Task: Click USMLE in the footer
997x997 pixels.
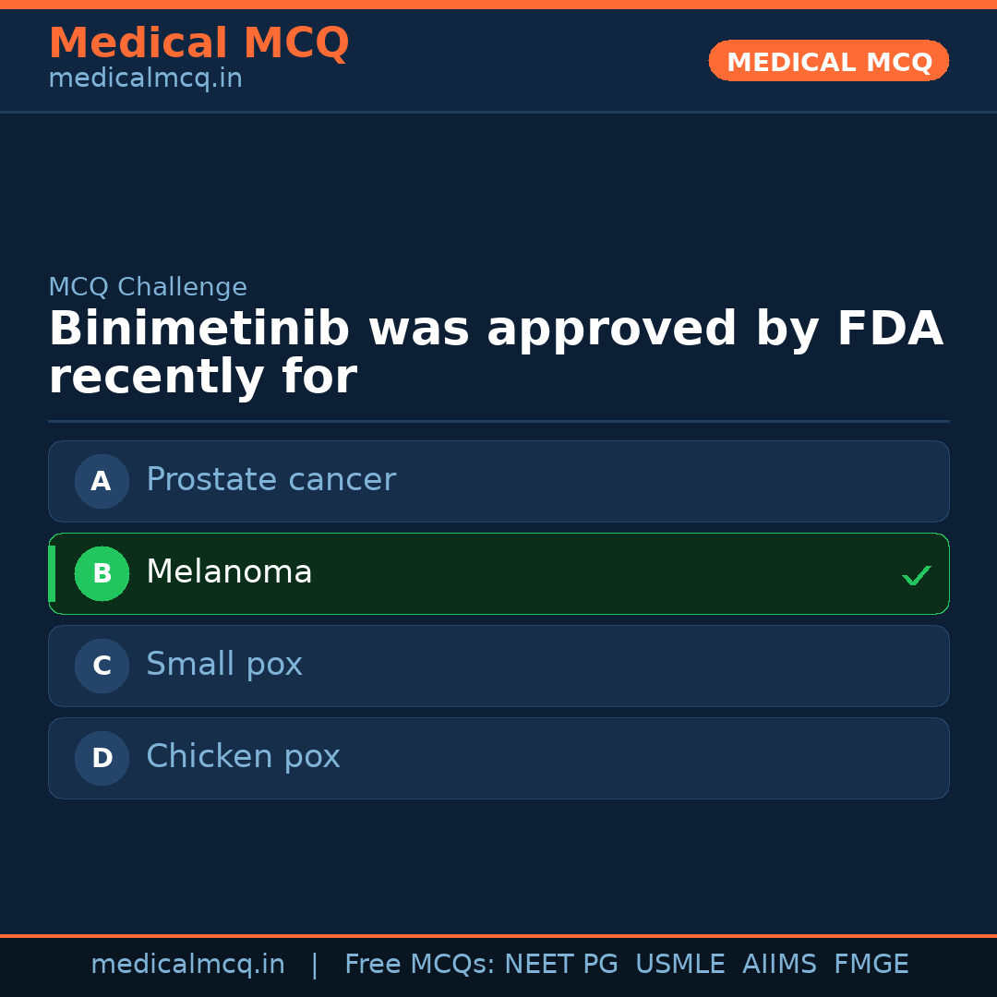Action: [679, 965]
